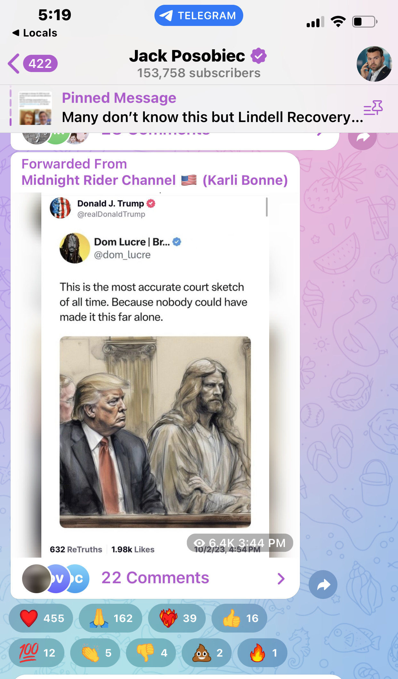Toggle the thumbs up reaction 16

click(x=239, y=618)
